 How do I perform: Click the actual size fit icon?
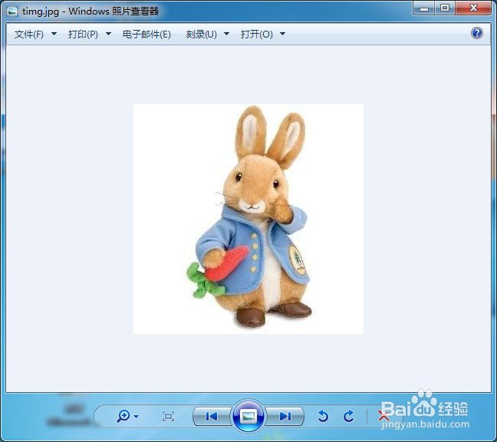coord(168,417)
